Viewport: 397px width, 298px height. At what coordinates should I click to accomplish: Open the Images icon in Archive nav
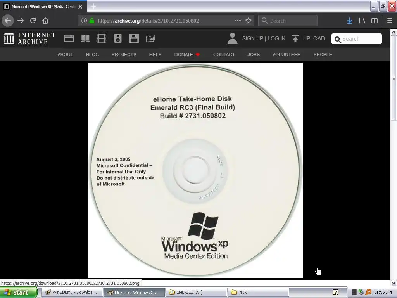[150, 38]
